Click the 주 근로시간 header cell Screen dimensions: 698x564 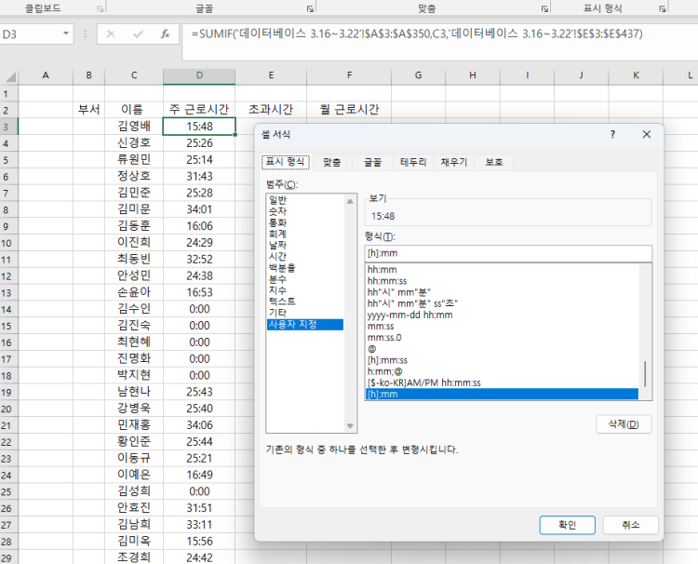199,110
